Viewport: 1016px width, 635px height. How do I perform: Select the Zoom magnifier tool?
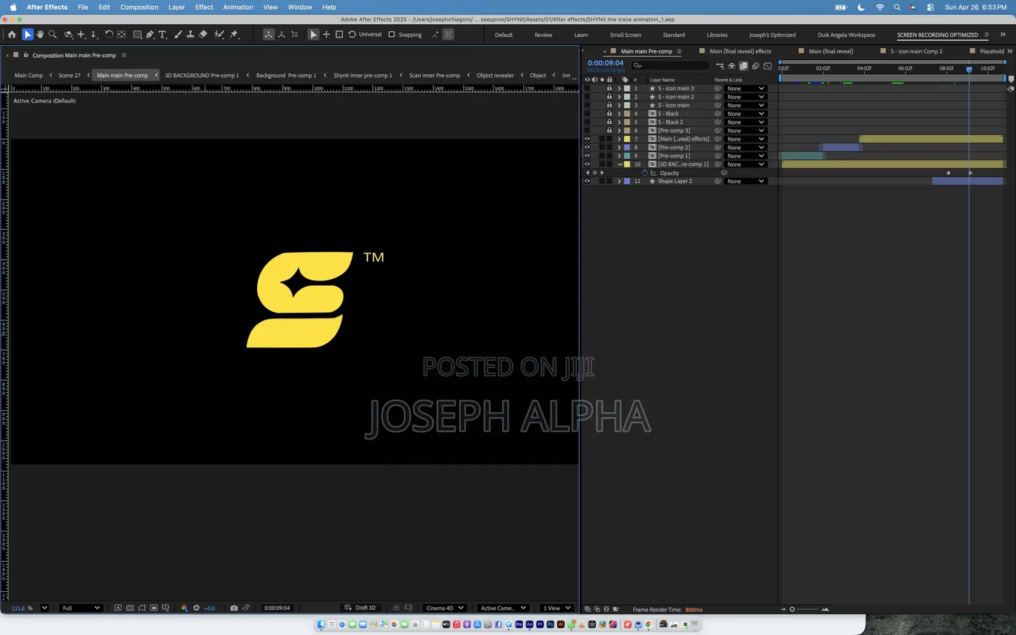click(x=53, y=34)
